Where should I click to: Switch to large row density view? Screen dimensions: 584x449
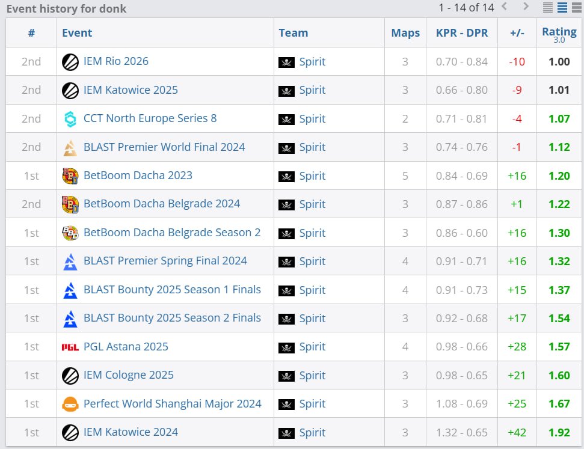click(x=577, y=7)
